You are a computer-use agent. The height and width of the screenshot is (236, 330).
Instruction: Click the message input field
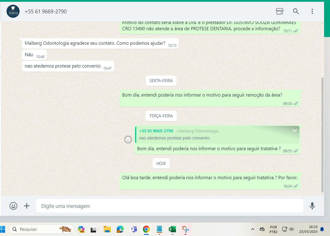pos(169,206)
